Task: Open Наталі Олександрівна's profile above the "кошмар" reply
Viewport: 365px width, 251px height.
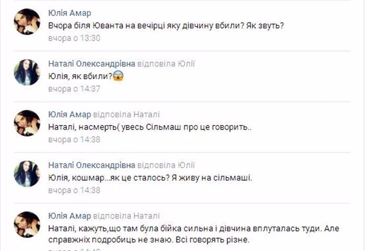Action: pyautogui.click(x=92, y=165)
